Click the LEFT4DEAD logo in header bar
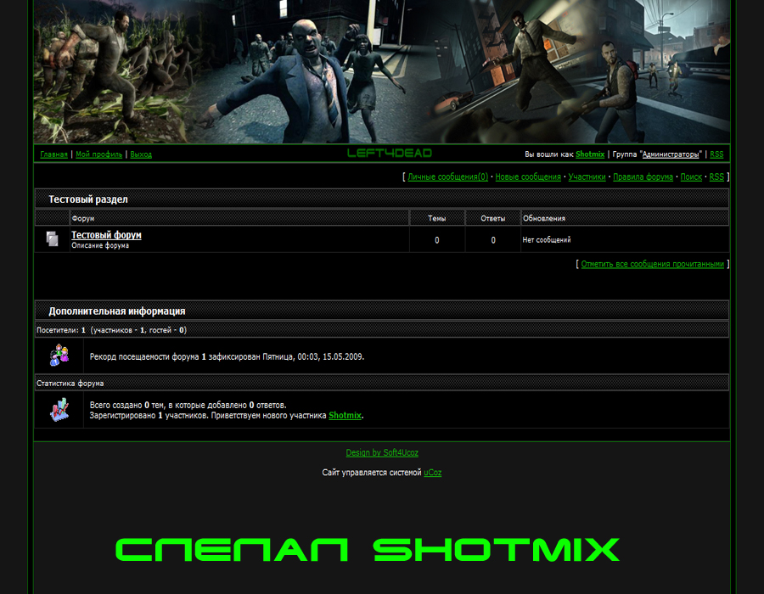 pyautogui.click(x=390, y=154)
